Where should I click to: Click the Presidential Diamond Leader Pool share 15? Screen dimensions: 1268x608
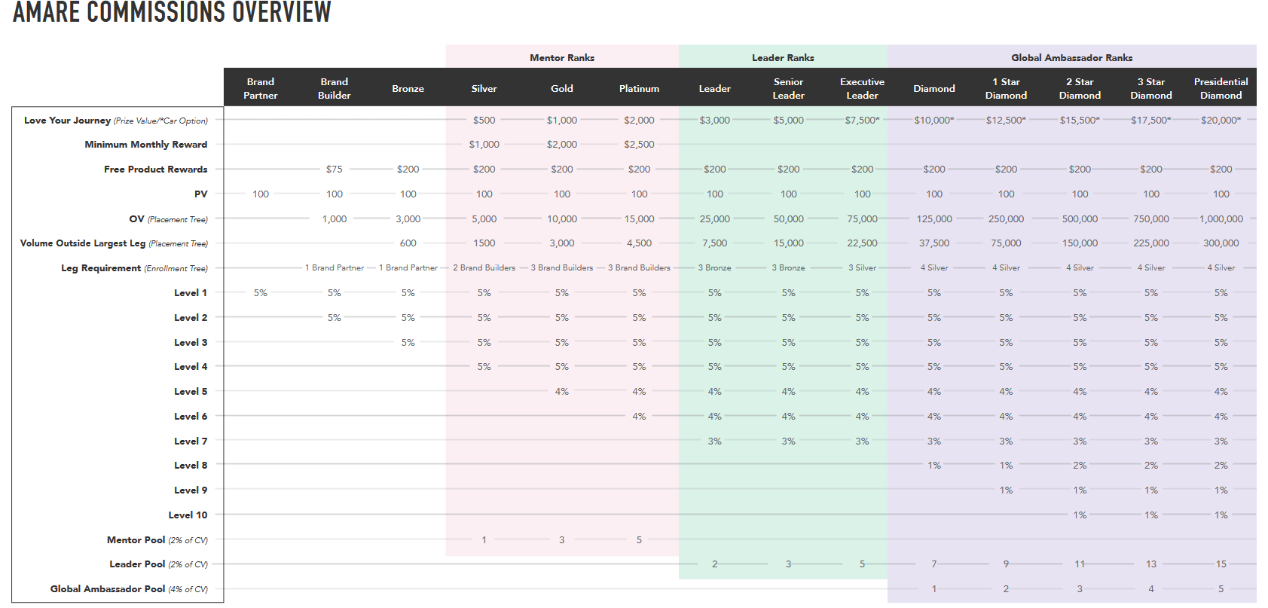tap(1221, 564)
